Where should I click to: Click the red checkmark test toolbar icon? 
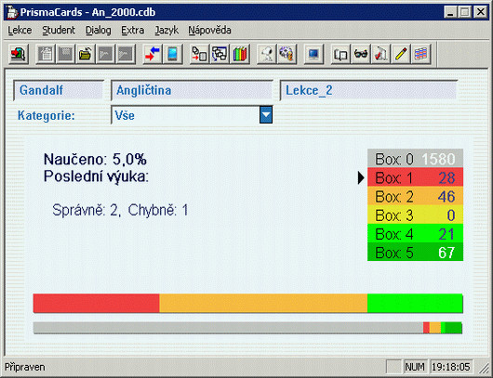(x=380, y=54)
